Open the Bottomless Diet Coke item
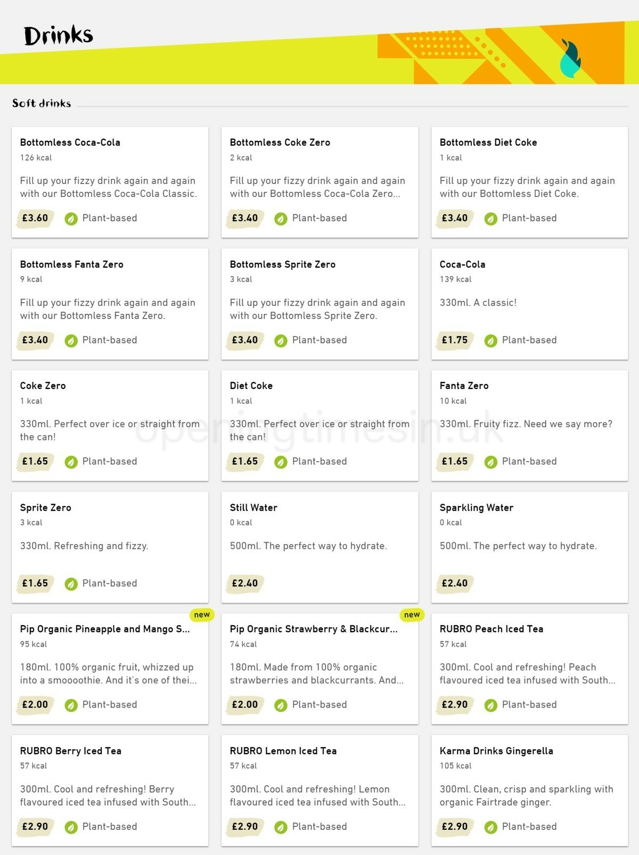 pyautogui.click(x=488, y=143)
